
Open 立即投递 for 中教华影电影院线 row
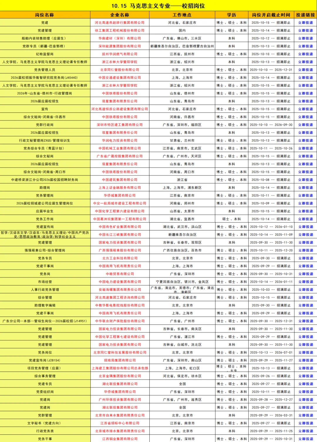[306, 305]
